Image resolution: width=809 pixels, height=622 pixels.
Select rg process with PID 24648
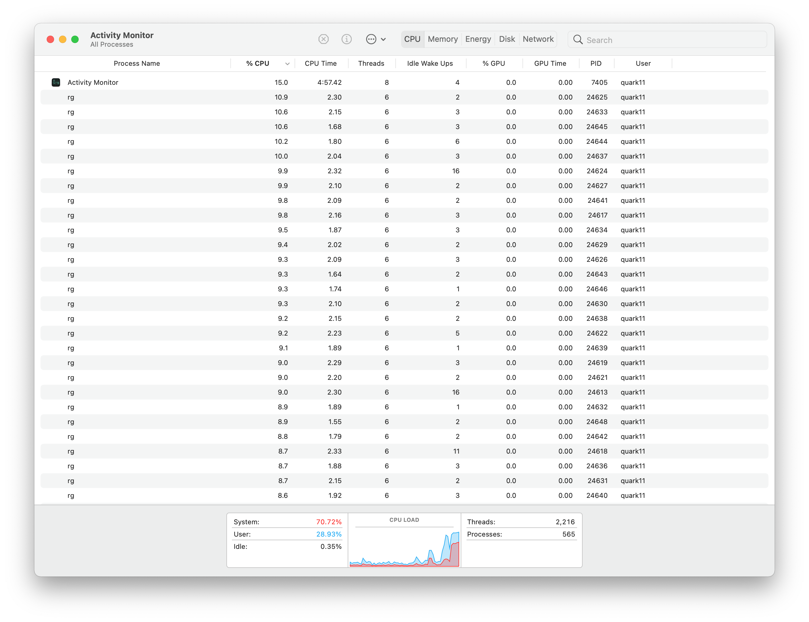tap(404, 422)
